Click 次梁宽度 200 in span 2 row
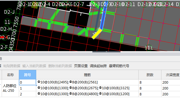This screenshot has height=101, width=180. [x=171, y=94]
